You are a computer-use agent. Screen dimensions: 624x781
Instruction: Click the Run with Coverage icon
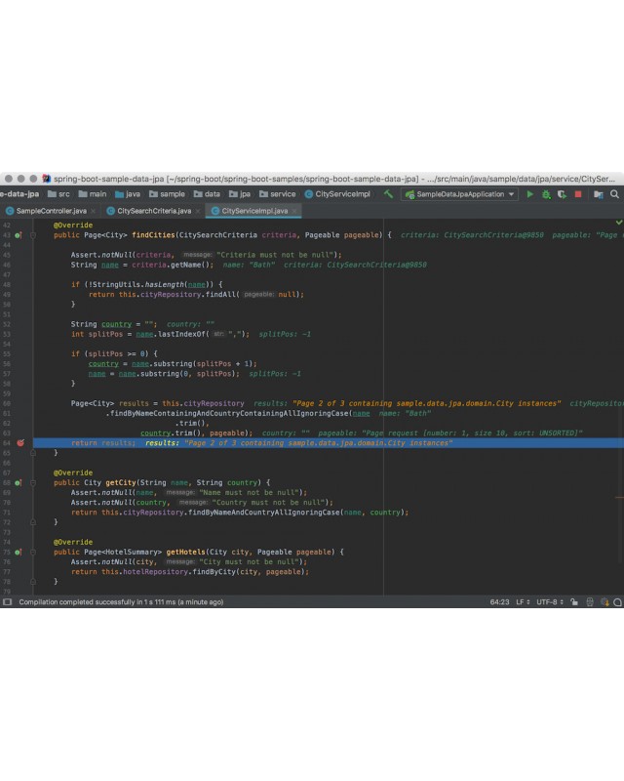562,194
